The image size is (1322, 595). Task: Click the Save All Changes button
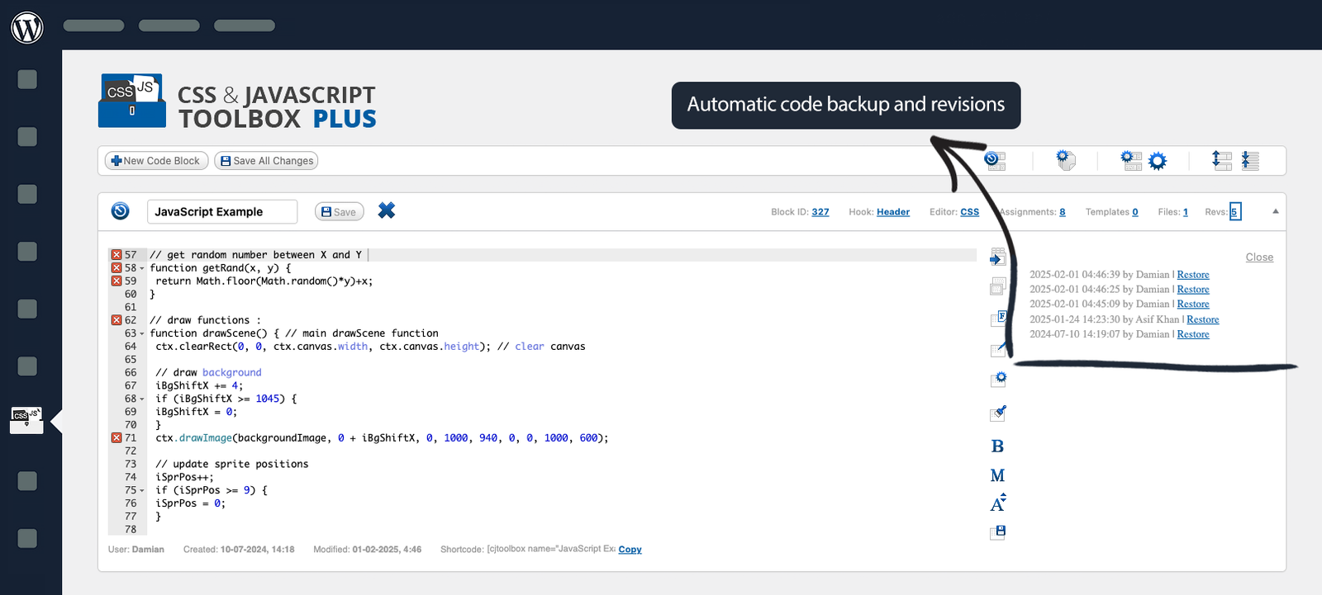[x=266, y=161]
